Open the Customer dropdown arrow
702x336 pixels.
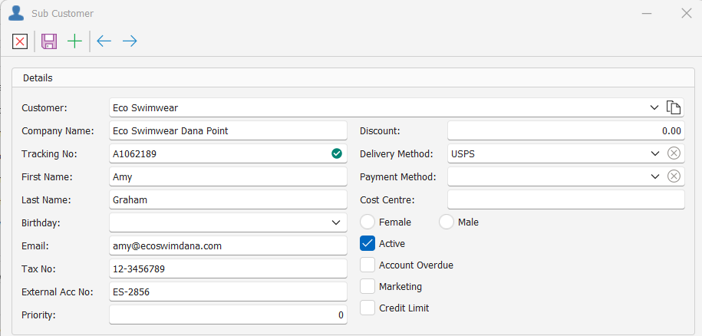(x=654, y=108)
